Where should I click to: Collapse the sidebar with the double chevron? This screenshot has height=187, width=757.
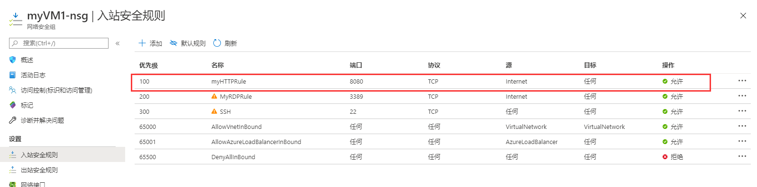click(x=118, y=43)
